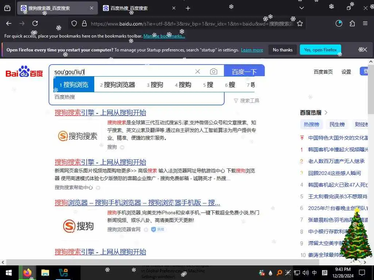The image size is (374, 280).
Task: Open the tracking protection shield icon
Action: tap(74, 23)
